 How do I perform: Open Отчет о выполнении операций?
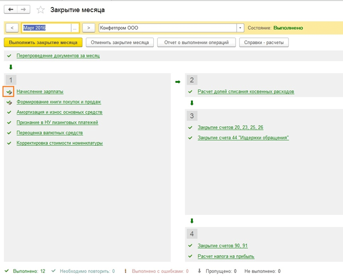pyautogui.click(x=196, y=43)
